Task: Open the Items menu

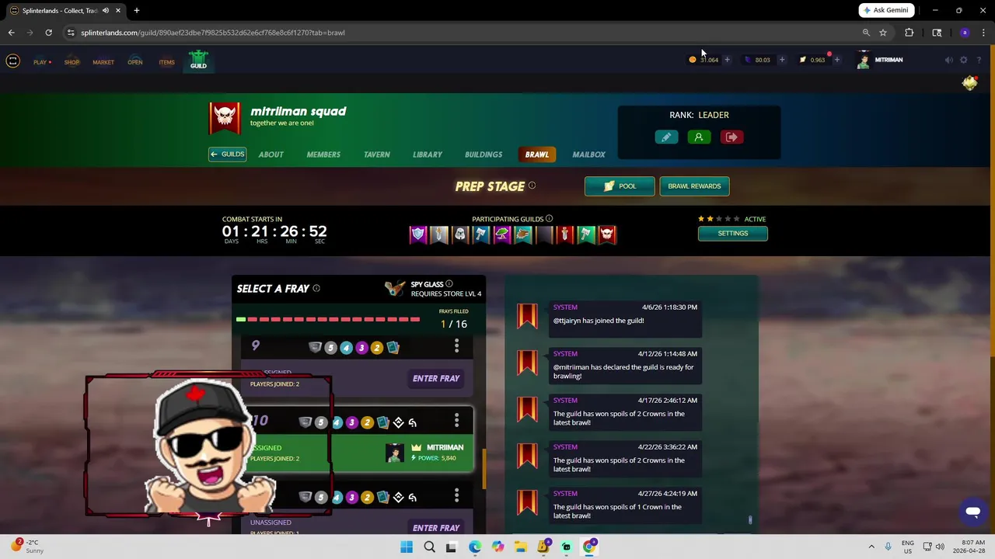Action: pos(166,62)
